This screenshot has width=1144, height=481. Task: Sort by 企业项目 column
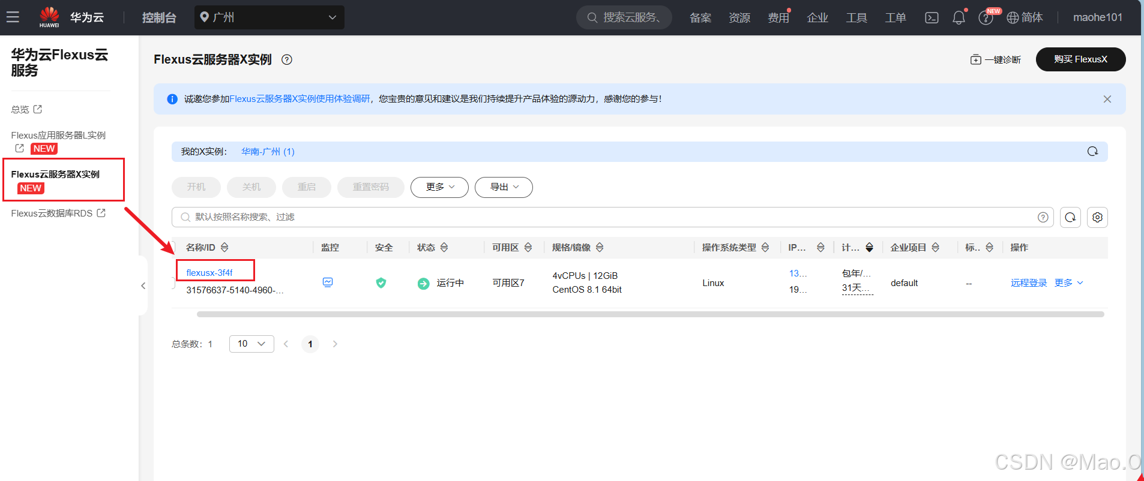click(x=935, y=247)
